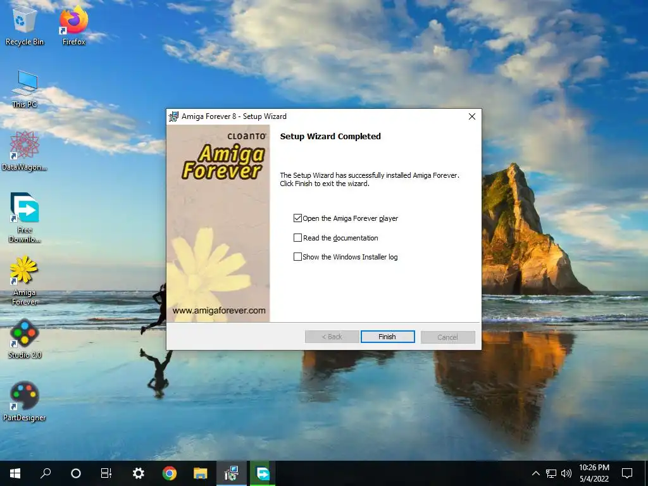Launch Chrome from the taskbar
The width and height of the screenshot is (648, 486).
point(170,473)
